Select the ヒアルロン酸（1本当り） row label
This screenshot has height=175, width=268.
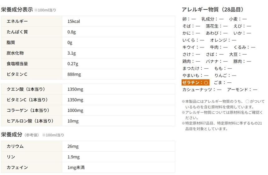tap(30, 121)
